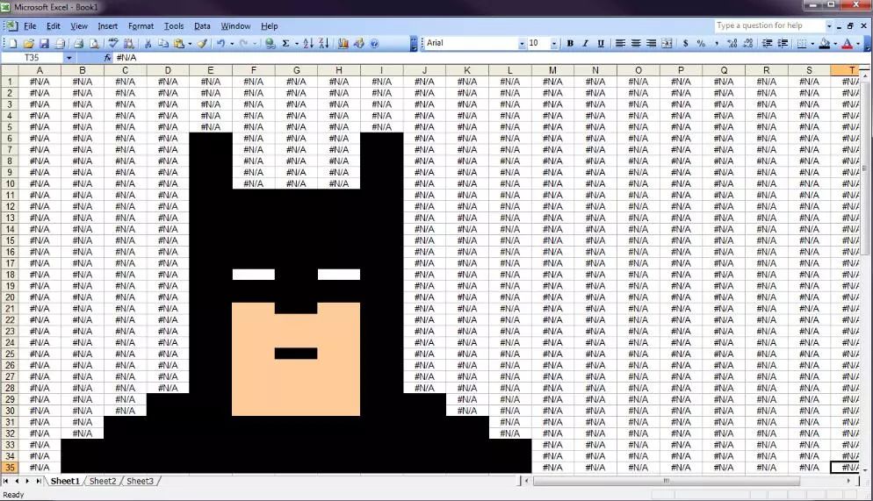Toggle Bold formatting

570,43
